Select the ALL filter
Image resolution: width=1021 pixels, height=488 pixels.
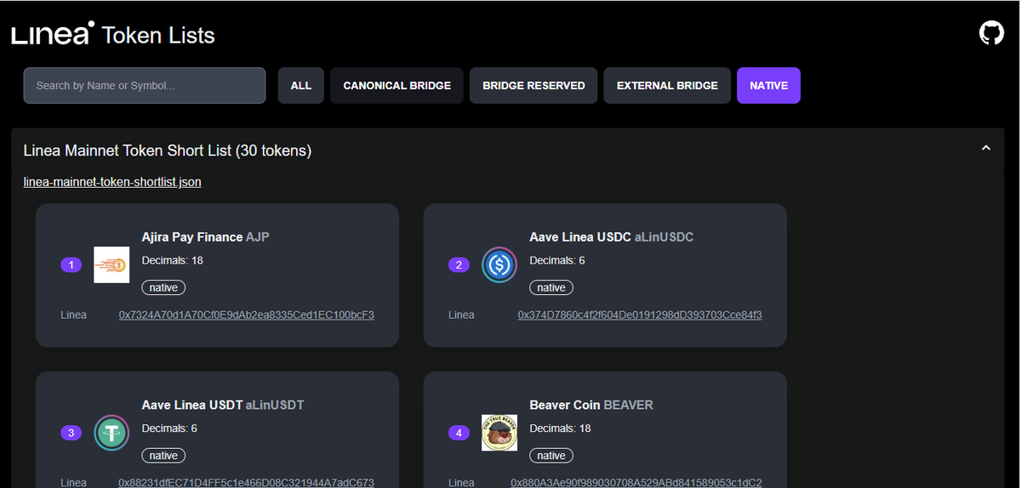tap(301, 86)
